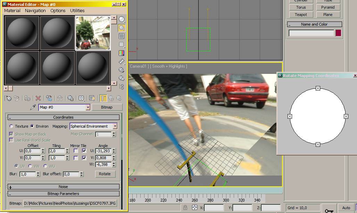Select the Texture radio button

click(x=11, y=126)
